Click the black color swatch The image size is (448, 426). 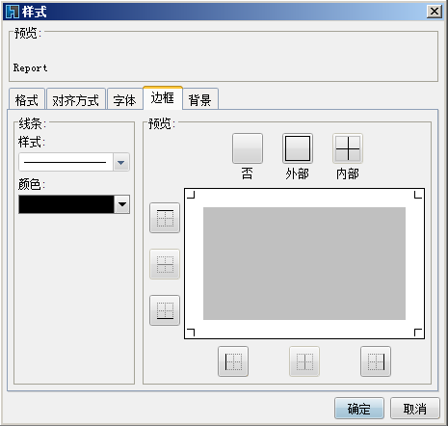(x=66, y=204)
